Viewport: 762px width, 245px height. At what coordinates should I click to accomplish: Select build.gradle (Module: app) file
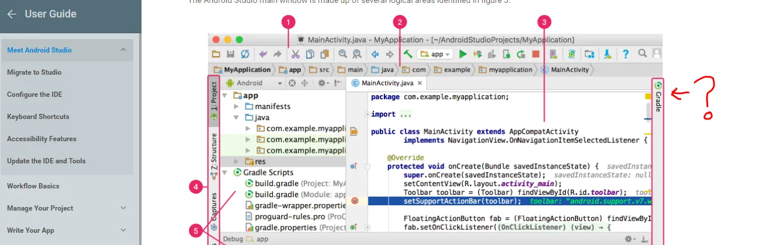[296, 195]
